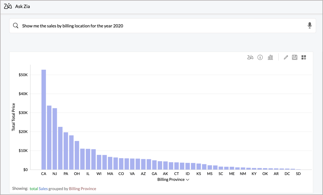323x195 pixels.
Task: Add chart to dashboard icon
Action: coord(304,58)
